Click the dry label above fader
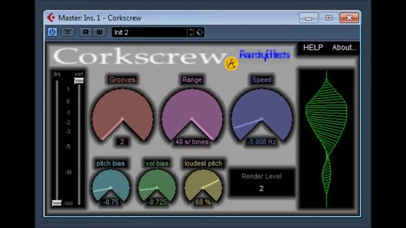Image resolution: width=406 pixels, height=228 pixels. coord(56,74)
